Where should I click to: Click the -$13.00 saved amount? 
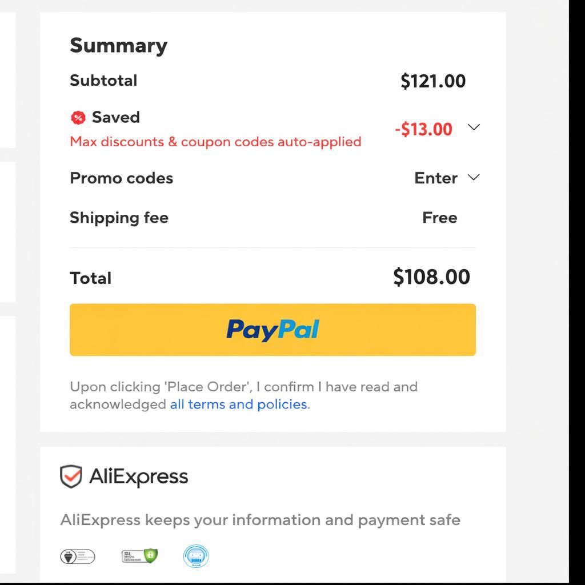click(x=423, y=129)
